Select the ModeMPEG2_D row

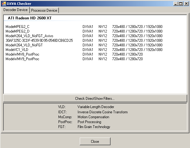point(84,31)
